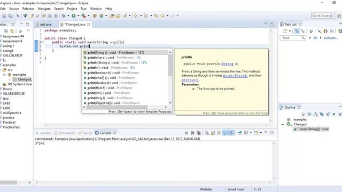The image size is (342, 192).
Task: Toggle Scheduled view in Task List
Action: tap(303, 31)
